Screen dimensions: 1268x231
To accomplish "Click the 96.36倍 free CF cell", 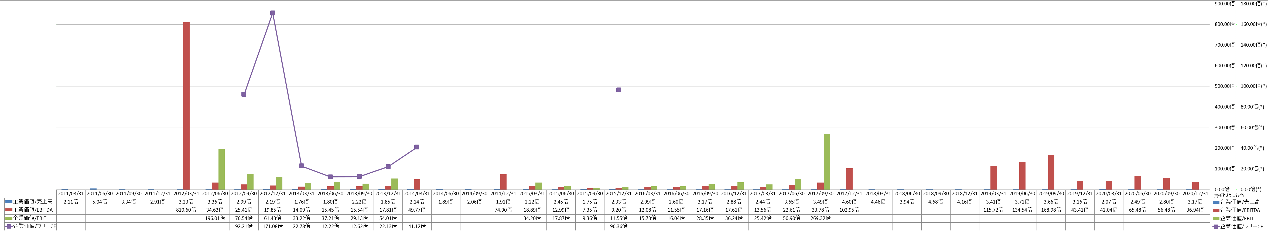I will pyautogui.click(x=619, y=227).
